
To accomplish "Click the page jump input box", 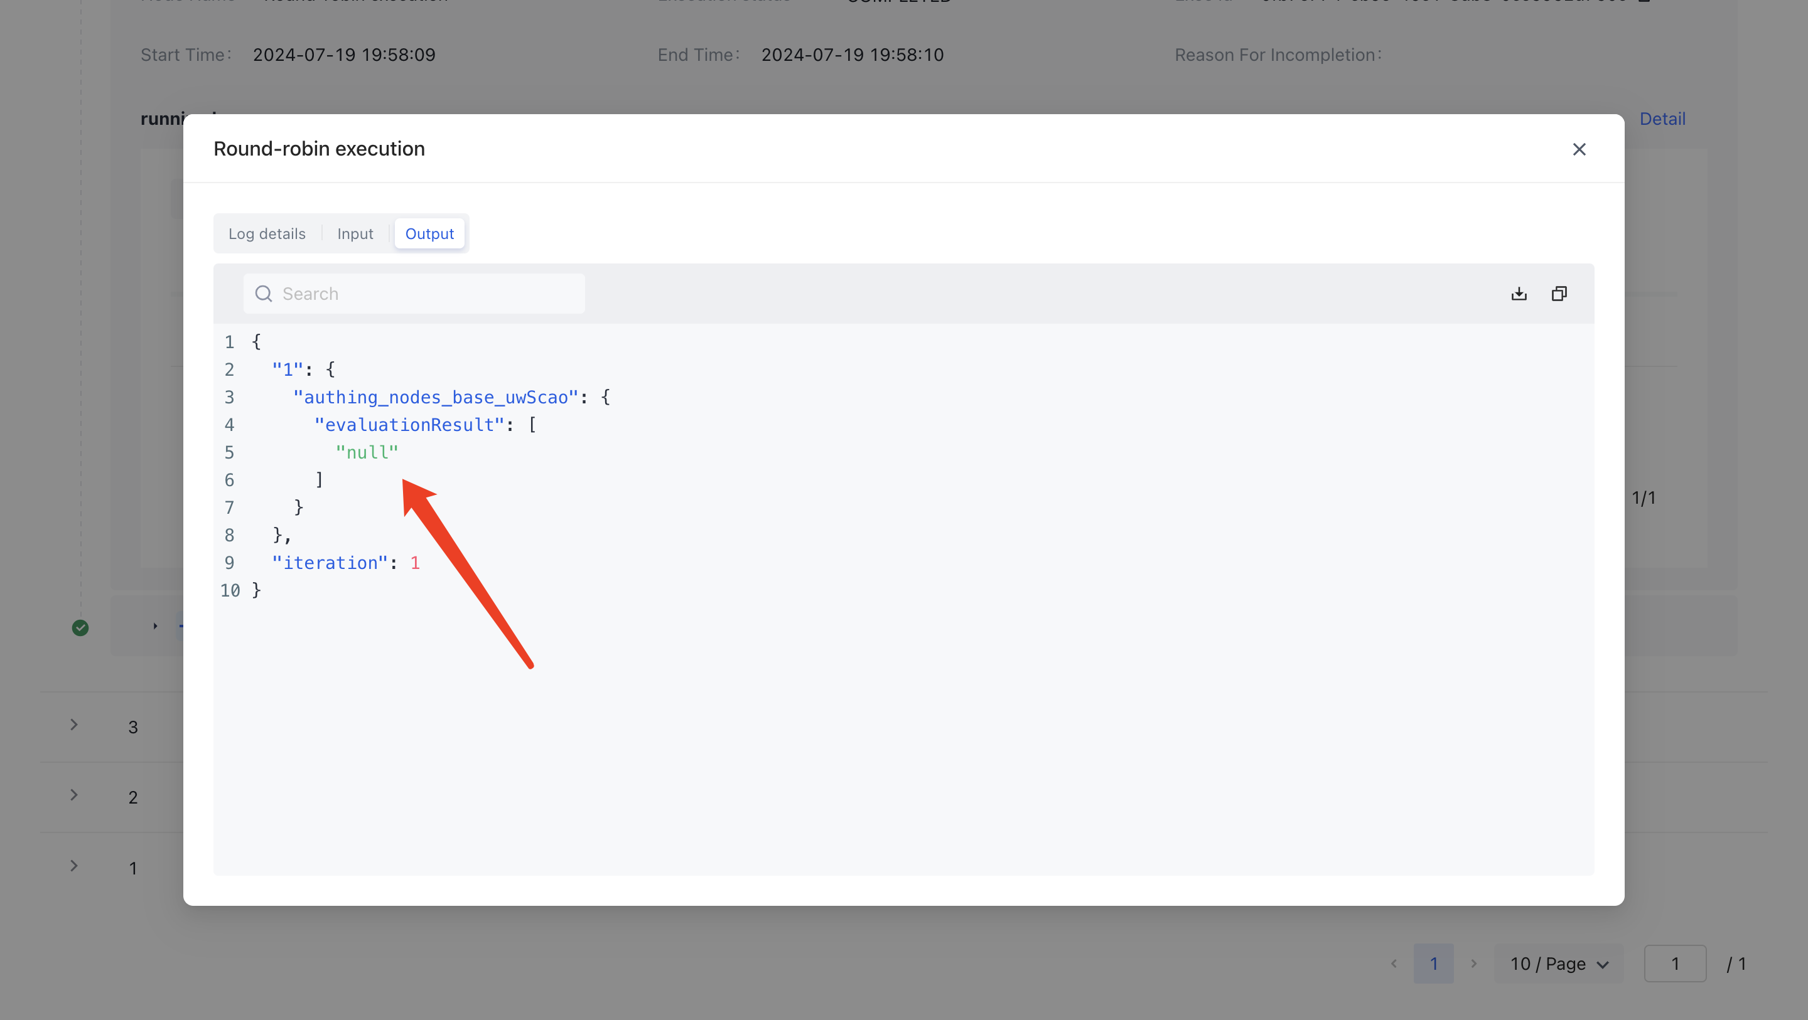I will click(x=1675, y=964).
